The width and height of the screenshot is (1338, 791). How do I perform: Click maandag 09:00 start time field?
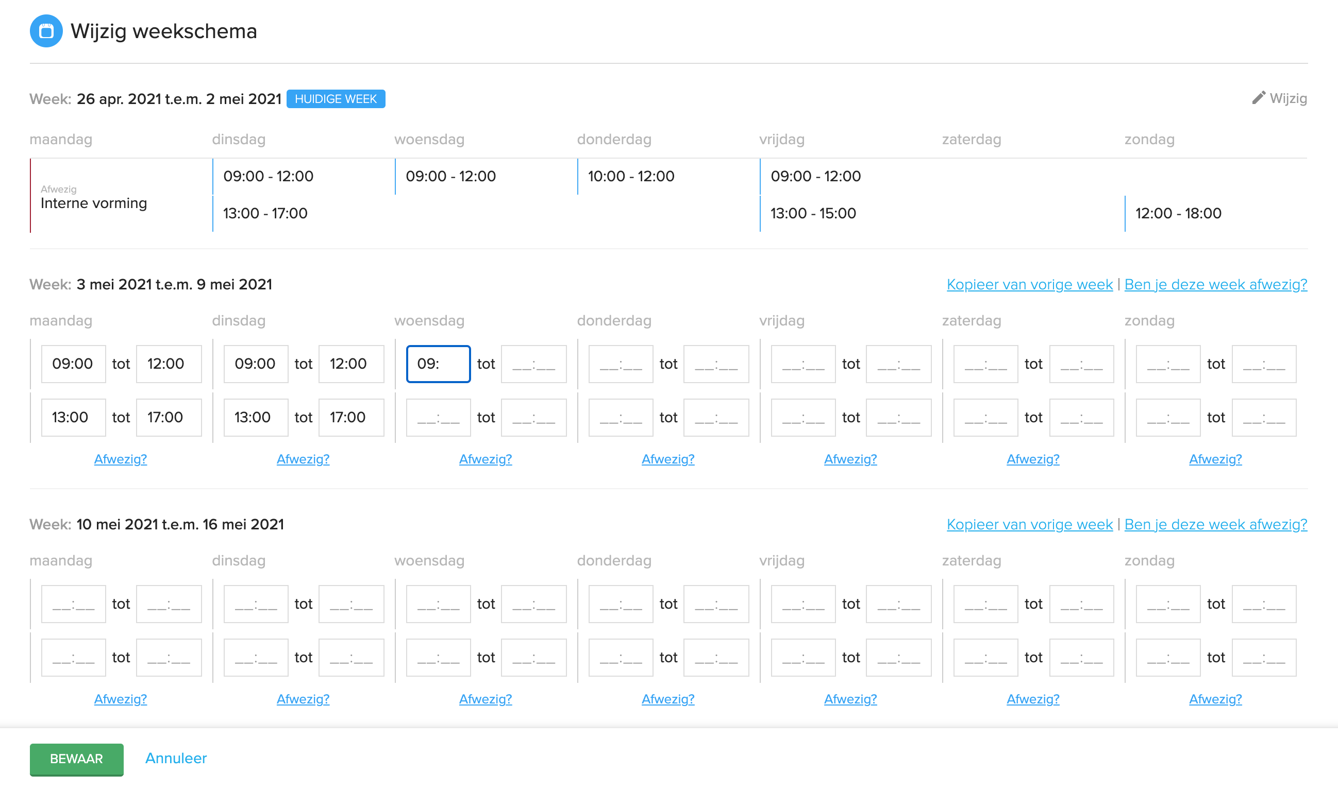click(73, 364)
